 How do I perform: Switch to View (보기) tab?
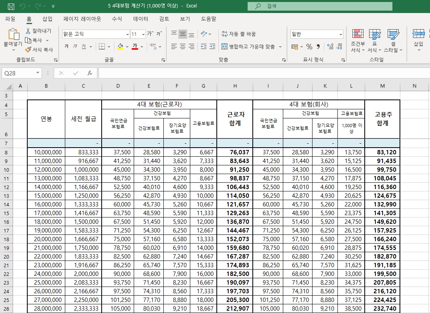point(185,19)
